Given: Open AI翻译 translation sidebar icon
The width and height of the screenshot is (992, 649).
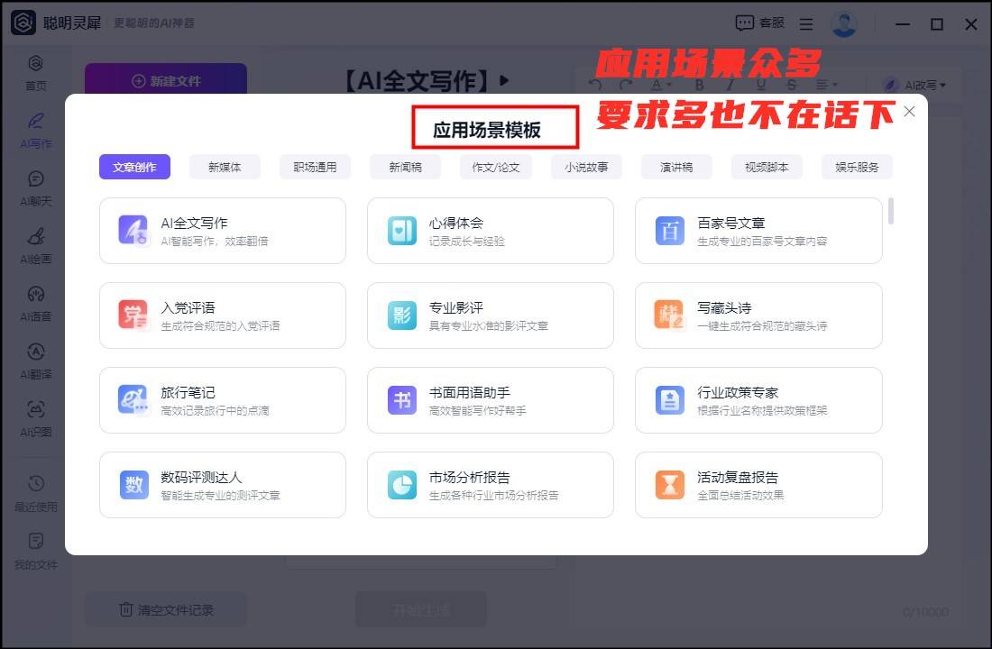Looking at the screenshot, I should (x=35, y=361).
